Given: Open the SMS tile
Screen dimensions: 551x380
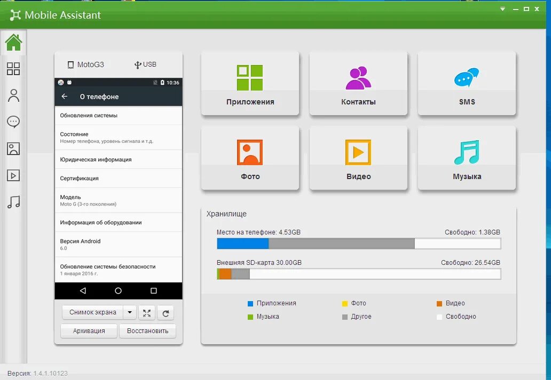Looking at the screenshot, I should pos(467,83).
